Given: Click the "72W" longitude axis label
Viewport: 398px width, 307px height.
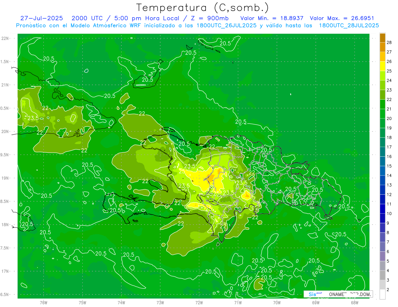Looking at the screenshot, I should click(199, 302).
